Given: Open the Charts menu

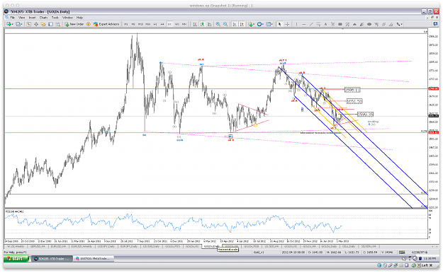Looking at the screenshot, I should click(43, 18).
